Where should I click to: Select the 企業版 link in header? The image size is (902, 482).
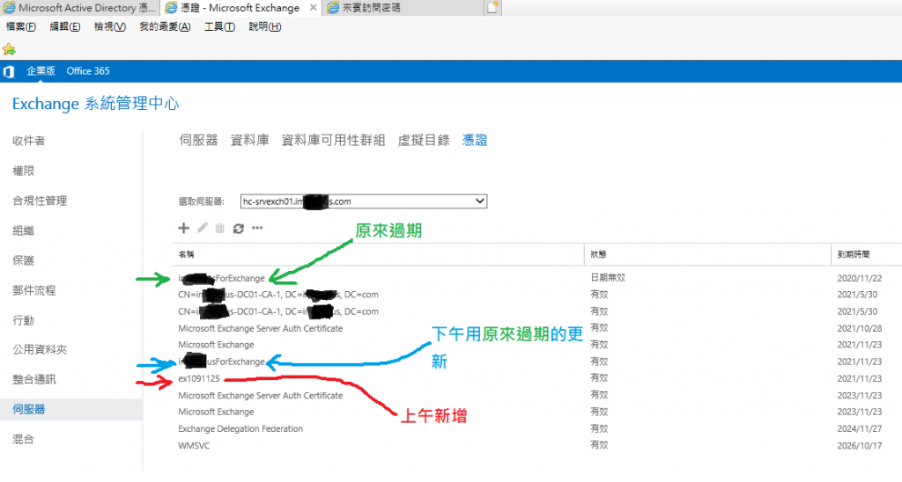click(41, 70)
